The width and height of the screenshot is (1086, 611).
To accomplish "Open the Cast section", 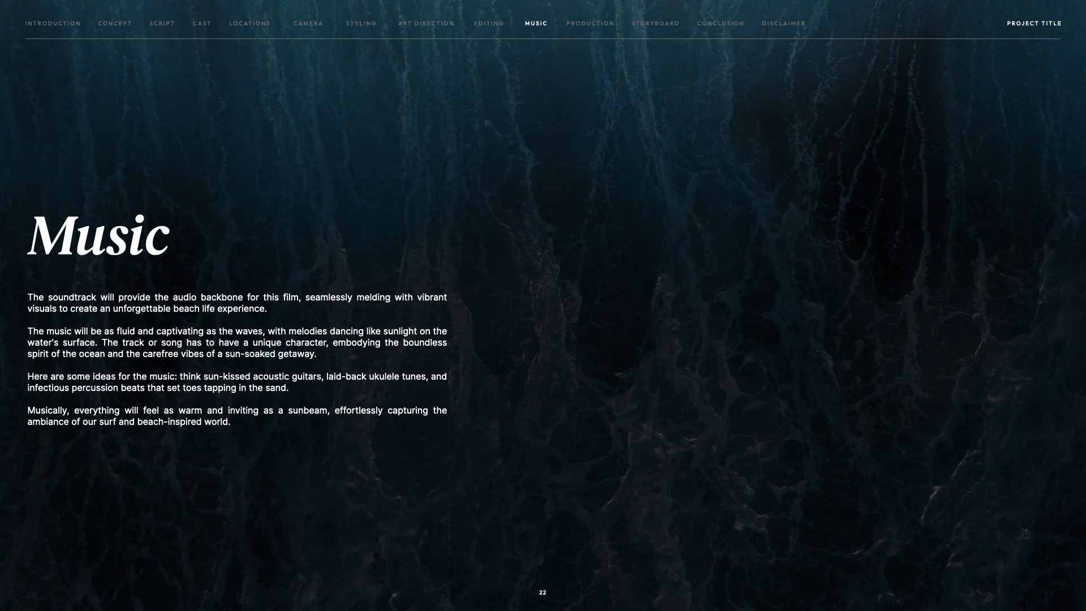I will coord(202,24).
